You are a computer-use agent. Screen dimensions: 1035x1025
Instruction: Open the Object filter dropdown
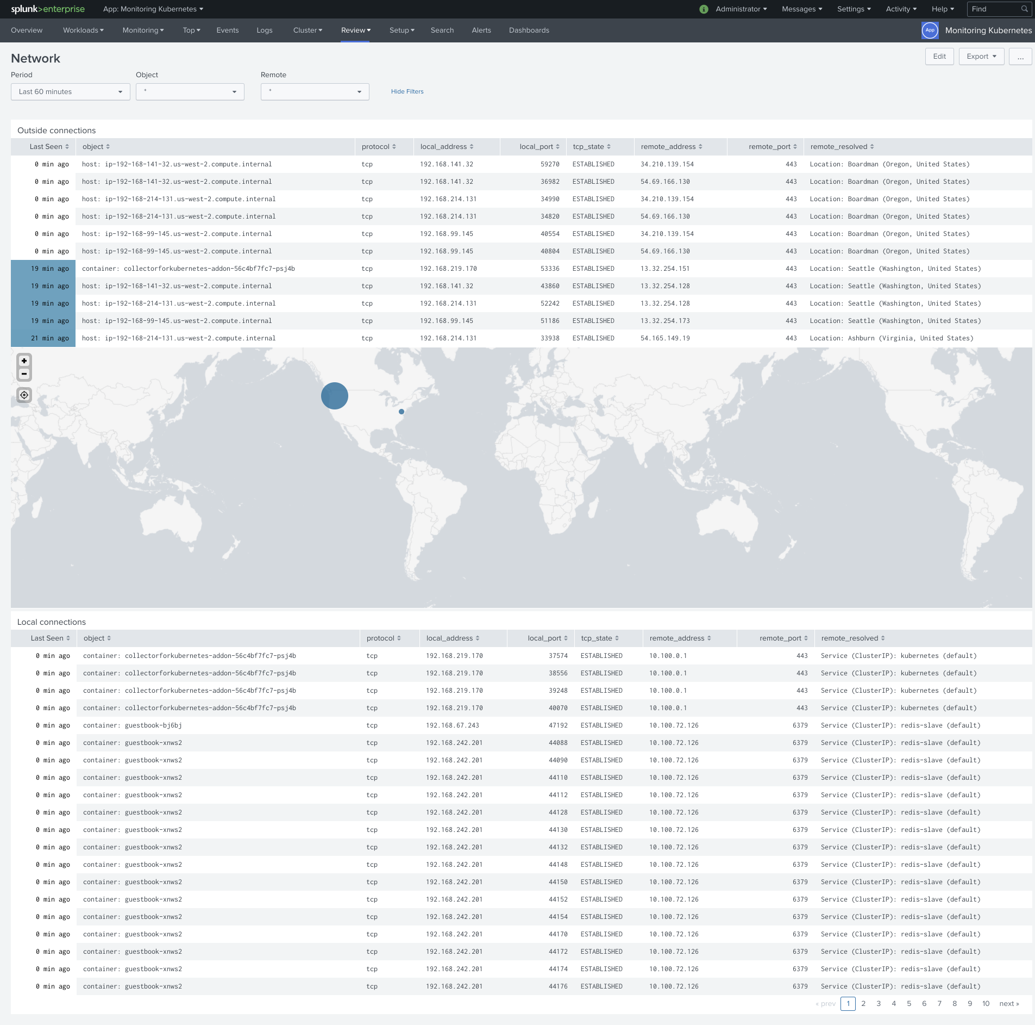tap(190, 92)
